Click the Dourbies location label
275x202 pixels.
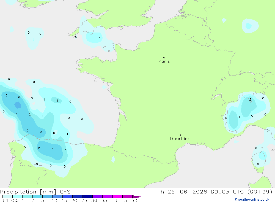click(180, 139)
